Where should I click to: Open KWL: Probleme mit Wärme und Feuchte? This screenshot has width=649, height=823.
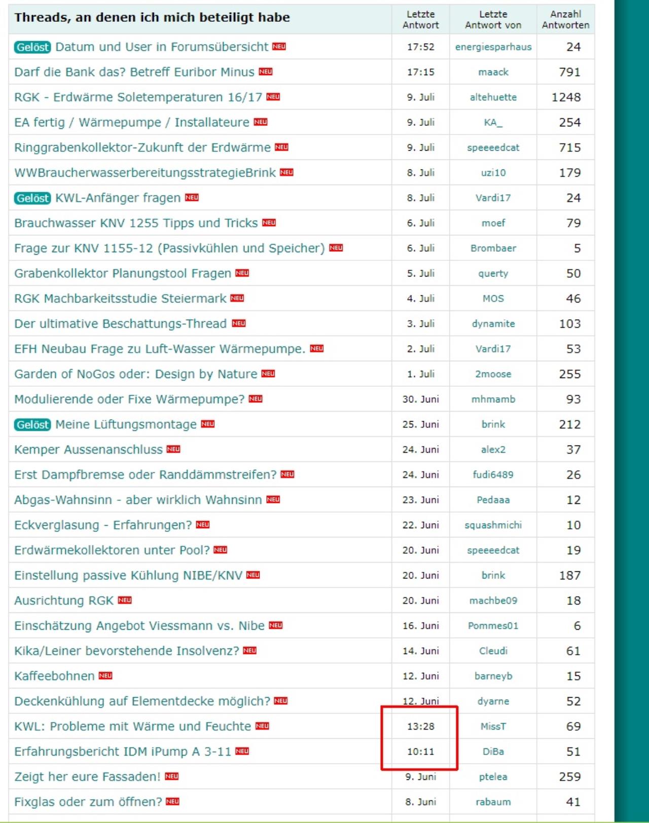click(133, 727)
